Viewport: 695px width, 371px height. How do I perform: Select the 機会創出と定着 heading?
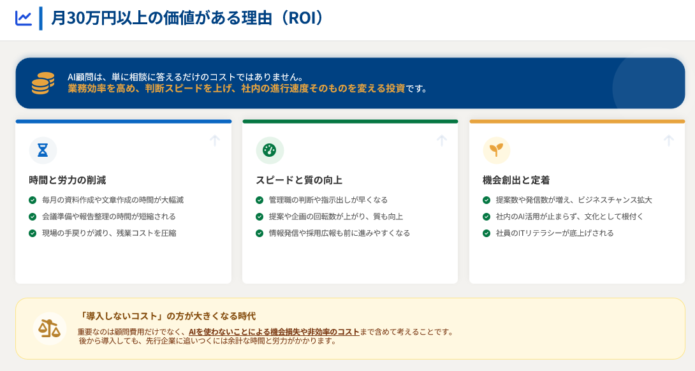click(x=516, y=180)
